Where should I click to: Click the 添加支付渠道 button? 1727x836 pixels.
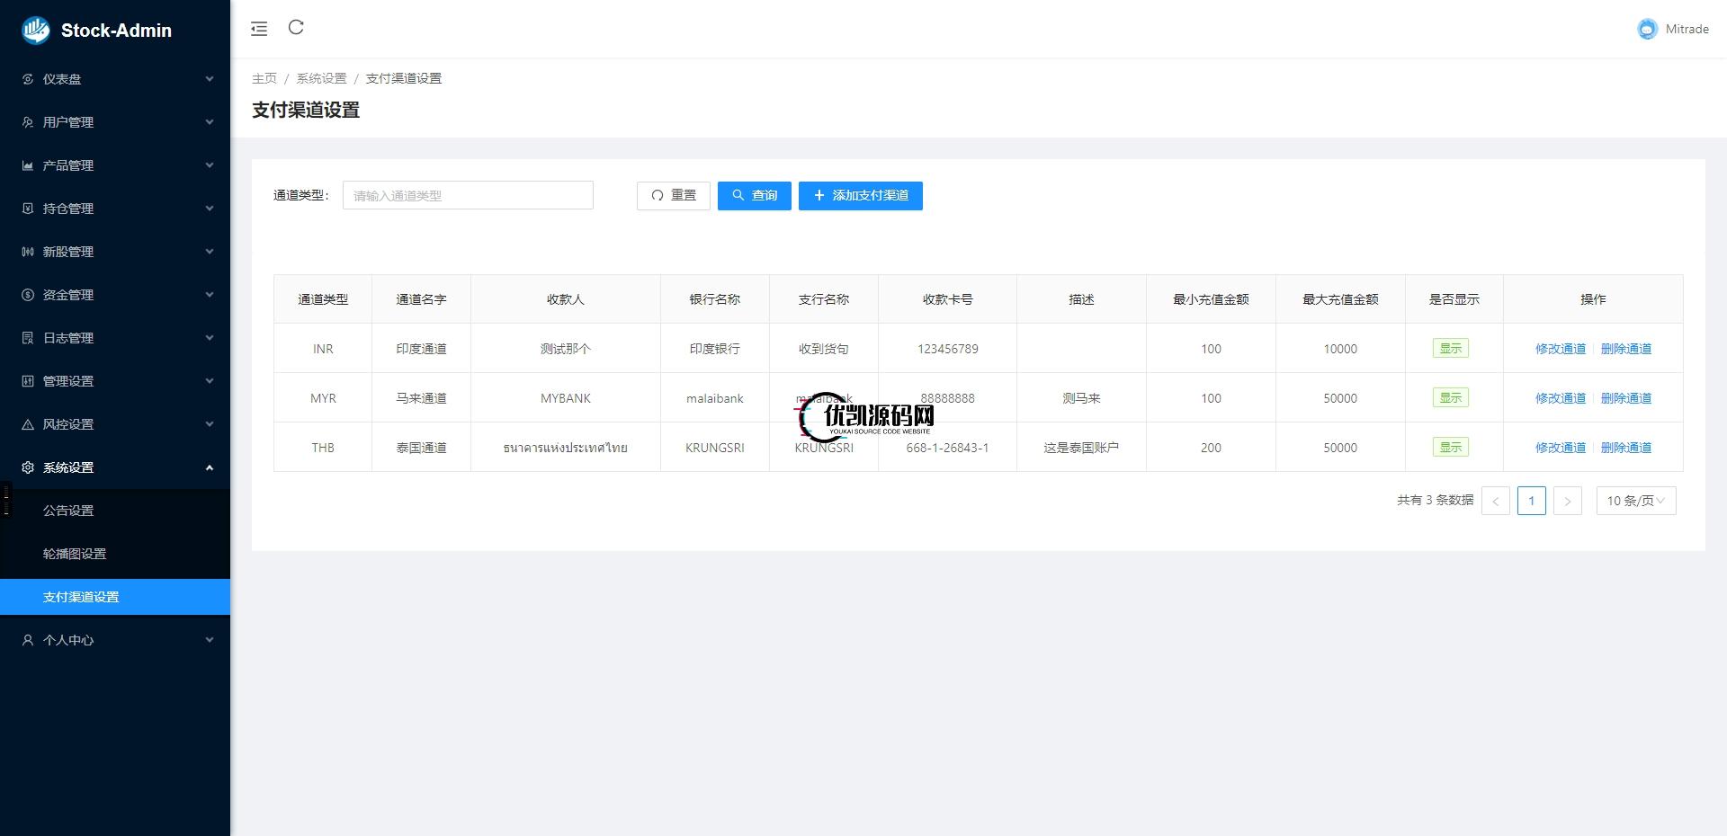click(x=860, y=195)
